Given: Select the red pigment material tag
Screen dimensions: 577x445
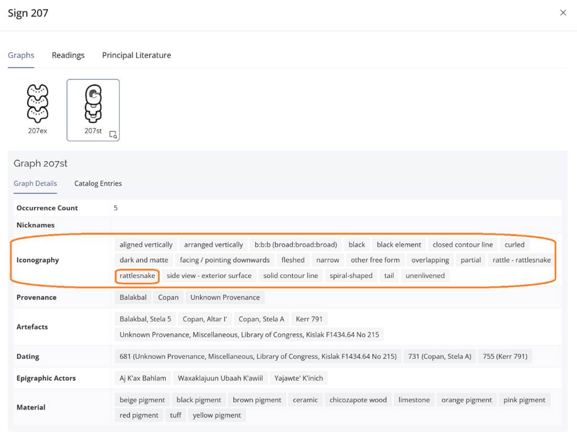Looking at the screenshot, I should tap(138, 415).
